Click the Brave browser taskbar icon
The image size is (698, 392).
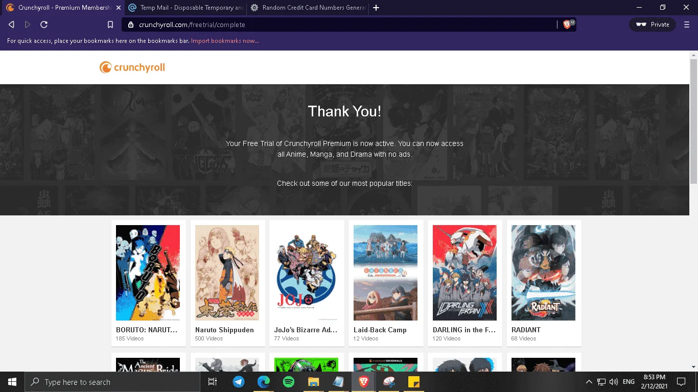pyautogui.click(x=363, y=382)
